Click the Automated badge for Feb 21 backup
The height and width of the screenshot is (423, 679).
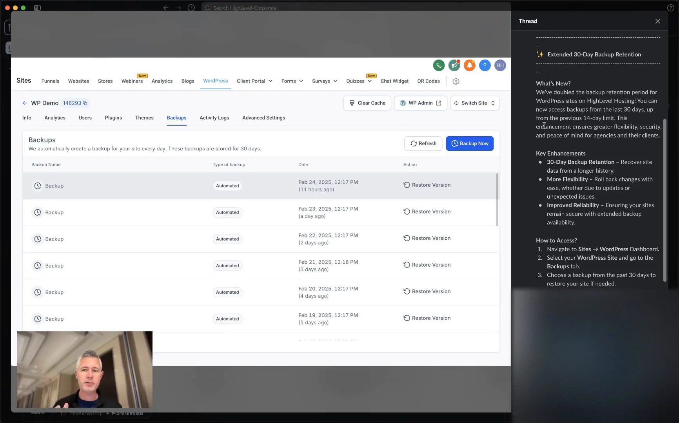pyautogui.click(x=227, y=266)
